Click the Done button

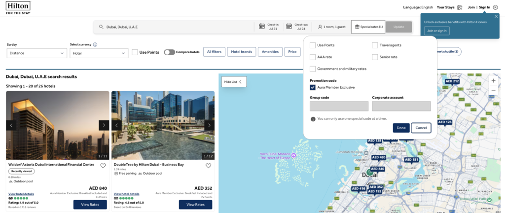coord(401,128)
